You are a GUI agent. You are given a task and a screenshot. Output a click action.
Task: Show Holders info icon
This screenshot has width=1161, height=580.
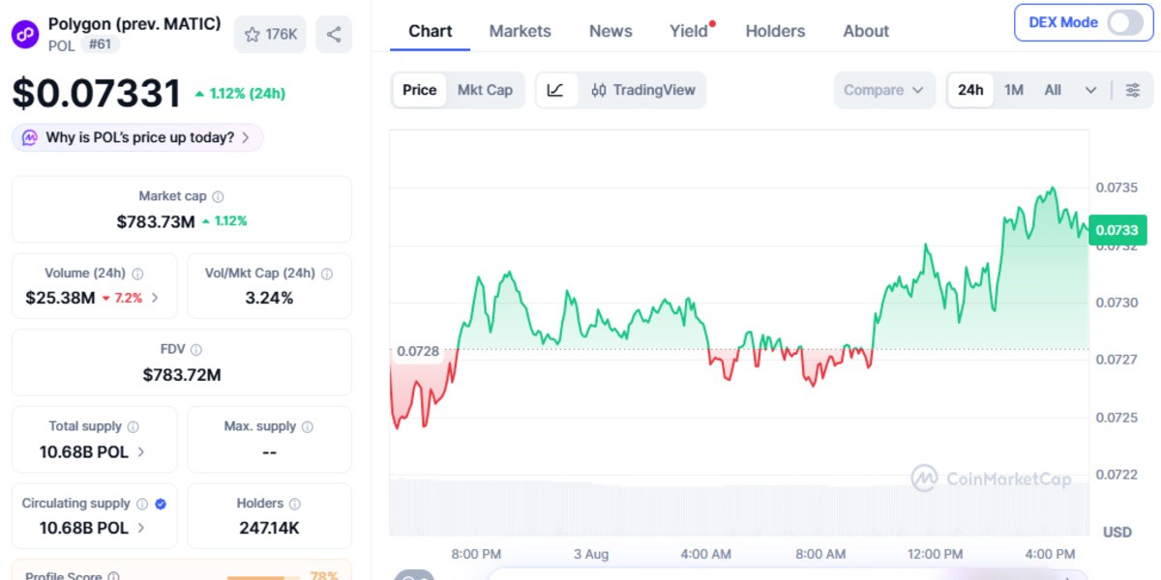295,504
